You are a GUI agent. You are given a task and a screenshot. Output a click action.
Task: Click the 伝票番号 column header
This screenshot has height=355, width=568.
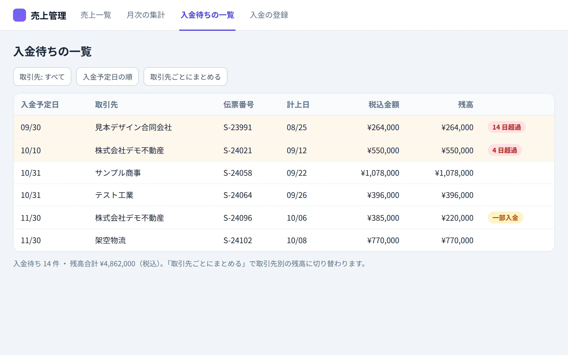(x=239, y=105)
